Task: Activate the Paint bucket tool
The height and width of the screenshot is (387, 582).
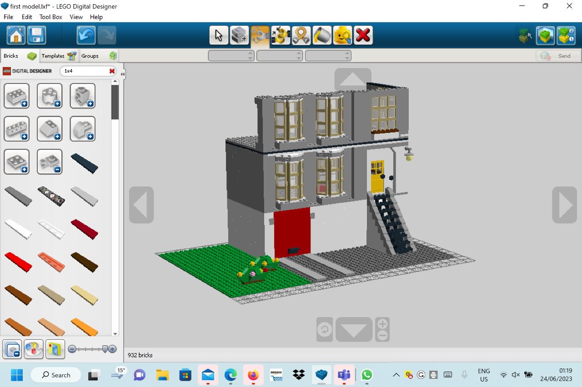Action: [x=322, y=35]
